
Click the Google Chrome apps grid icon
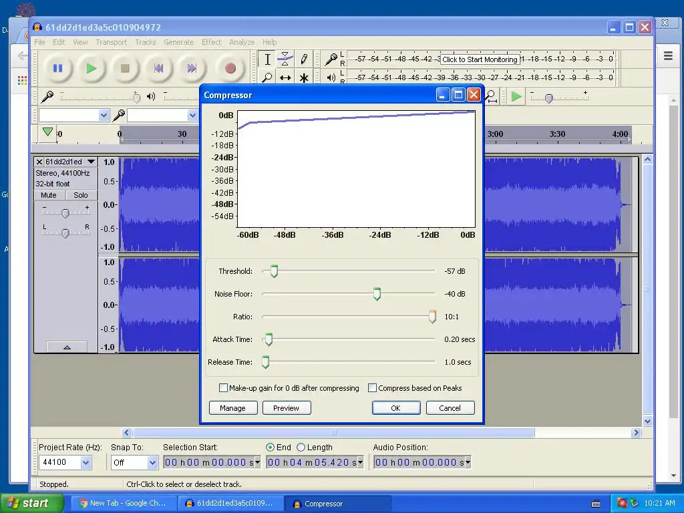point(22,80)
